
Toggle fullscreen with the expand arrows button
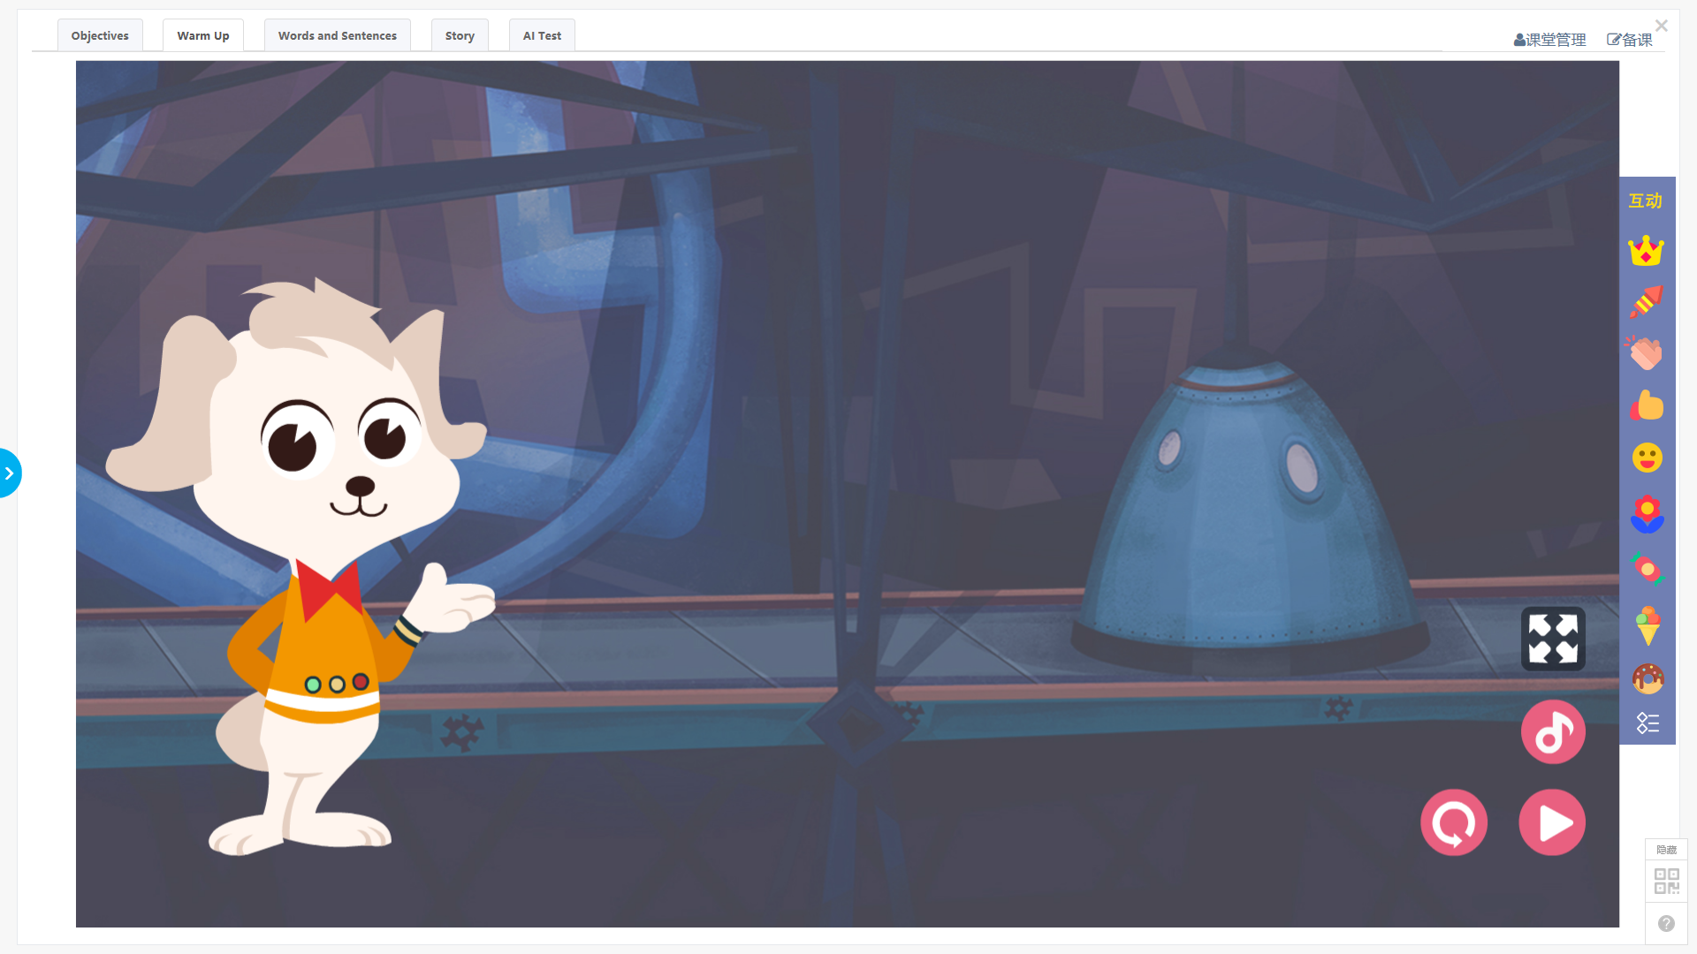point(1553,639)
